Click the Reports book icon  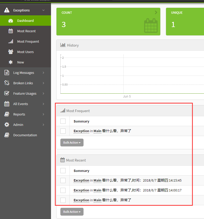tap(7, 114)
